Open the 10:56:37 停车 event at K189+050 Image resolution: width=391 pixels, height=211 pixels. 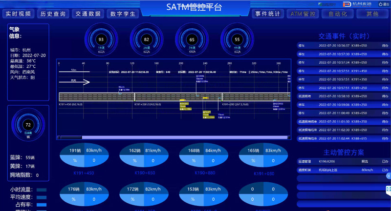pyautogui.click(x=342, y=46)
